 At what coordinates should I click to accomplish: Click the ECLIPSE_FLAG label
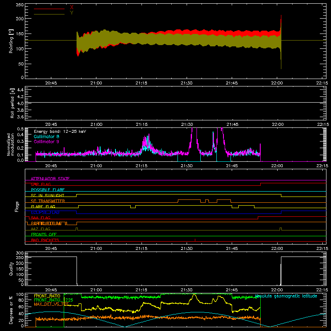[45, 212]
